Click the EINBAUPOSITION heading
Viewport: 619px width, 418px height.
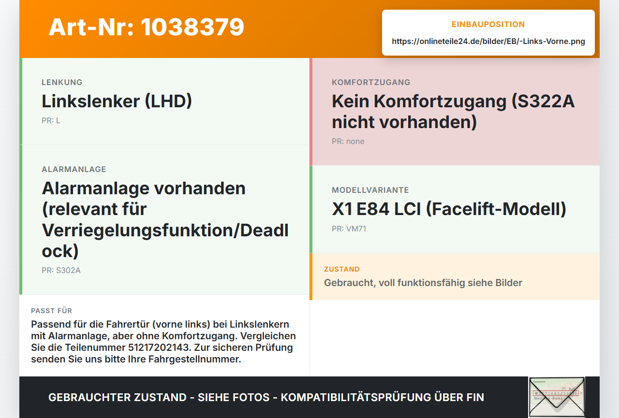pyautogui.click(x=488, y=24)
